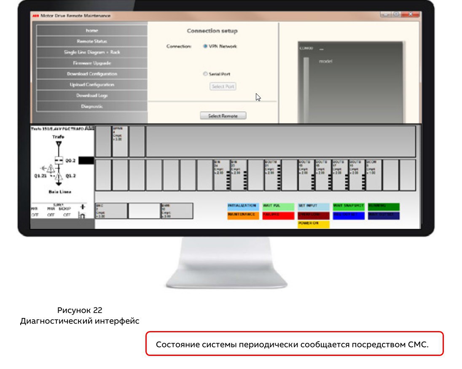Go to Firmware Upgrade
The width and height of the screenshot is (462, 369).
(x=91, y=63)
